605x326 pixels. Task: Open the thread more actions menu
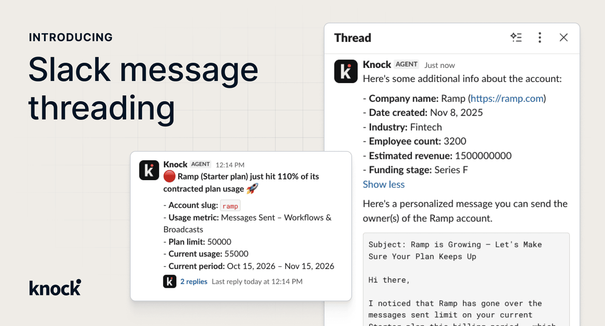coord(540,37)
